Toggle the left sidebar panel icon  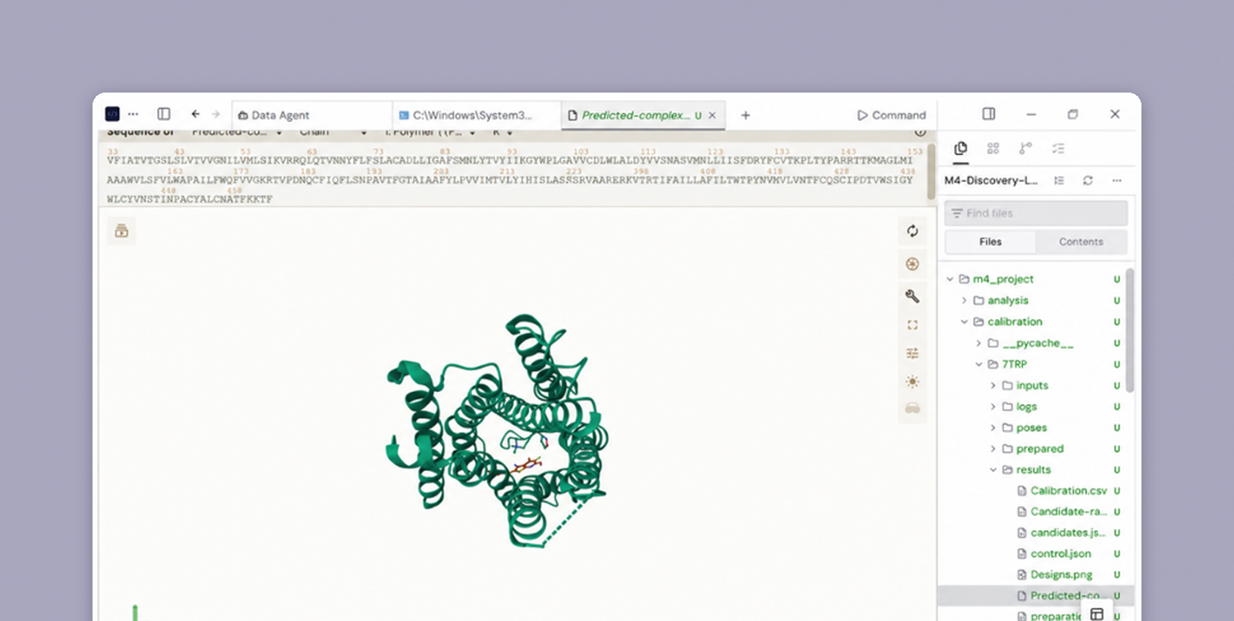(164, 114)
